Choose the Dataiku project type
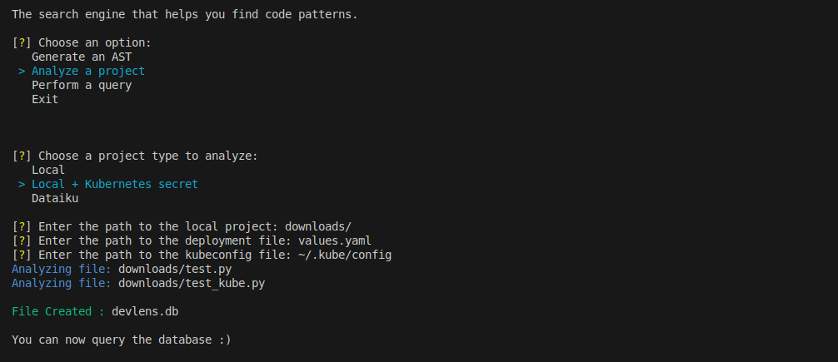 (55, 198)
